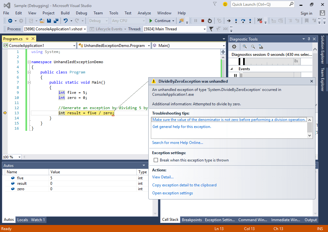Step Out of the current method
328x232 pixels.
[250, 21]
